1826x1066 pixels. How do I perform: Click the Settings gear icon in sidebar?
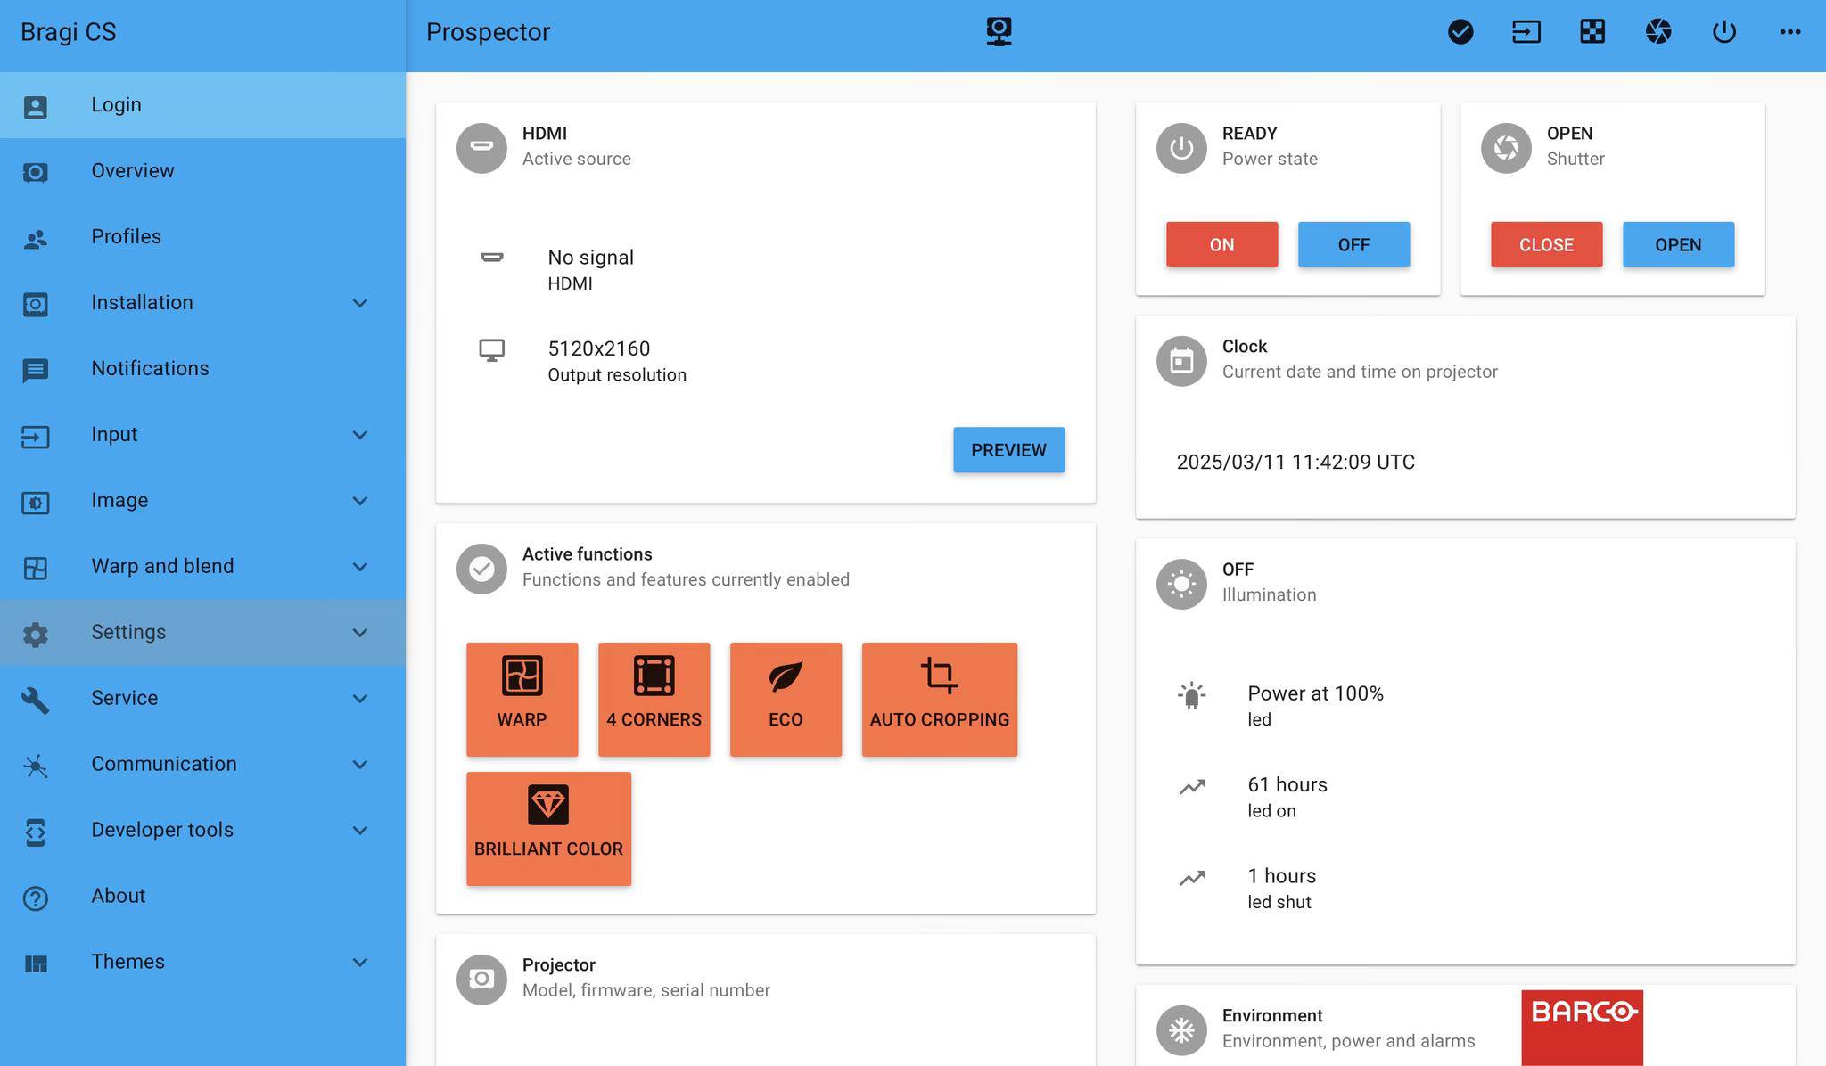[36, 634]
